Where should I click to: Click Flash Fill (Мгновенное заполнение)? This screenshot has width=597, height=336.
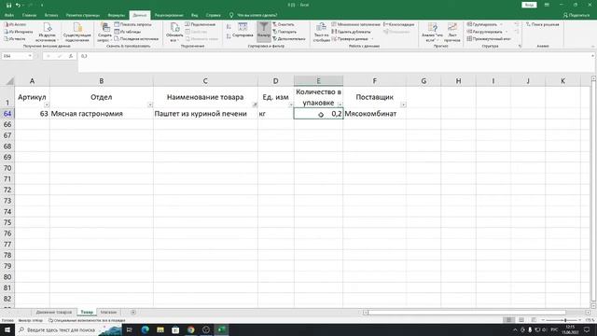coord(355,24)
